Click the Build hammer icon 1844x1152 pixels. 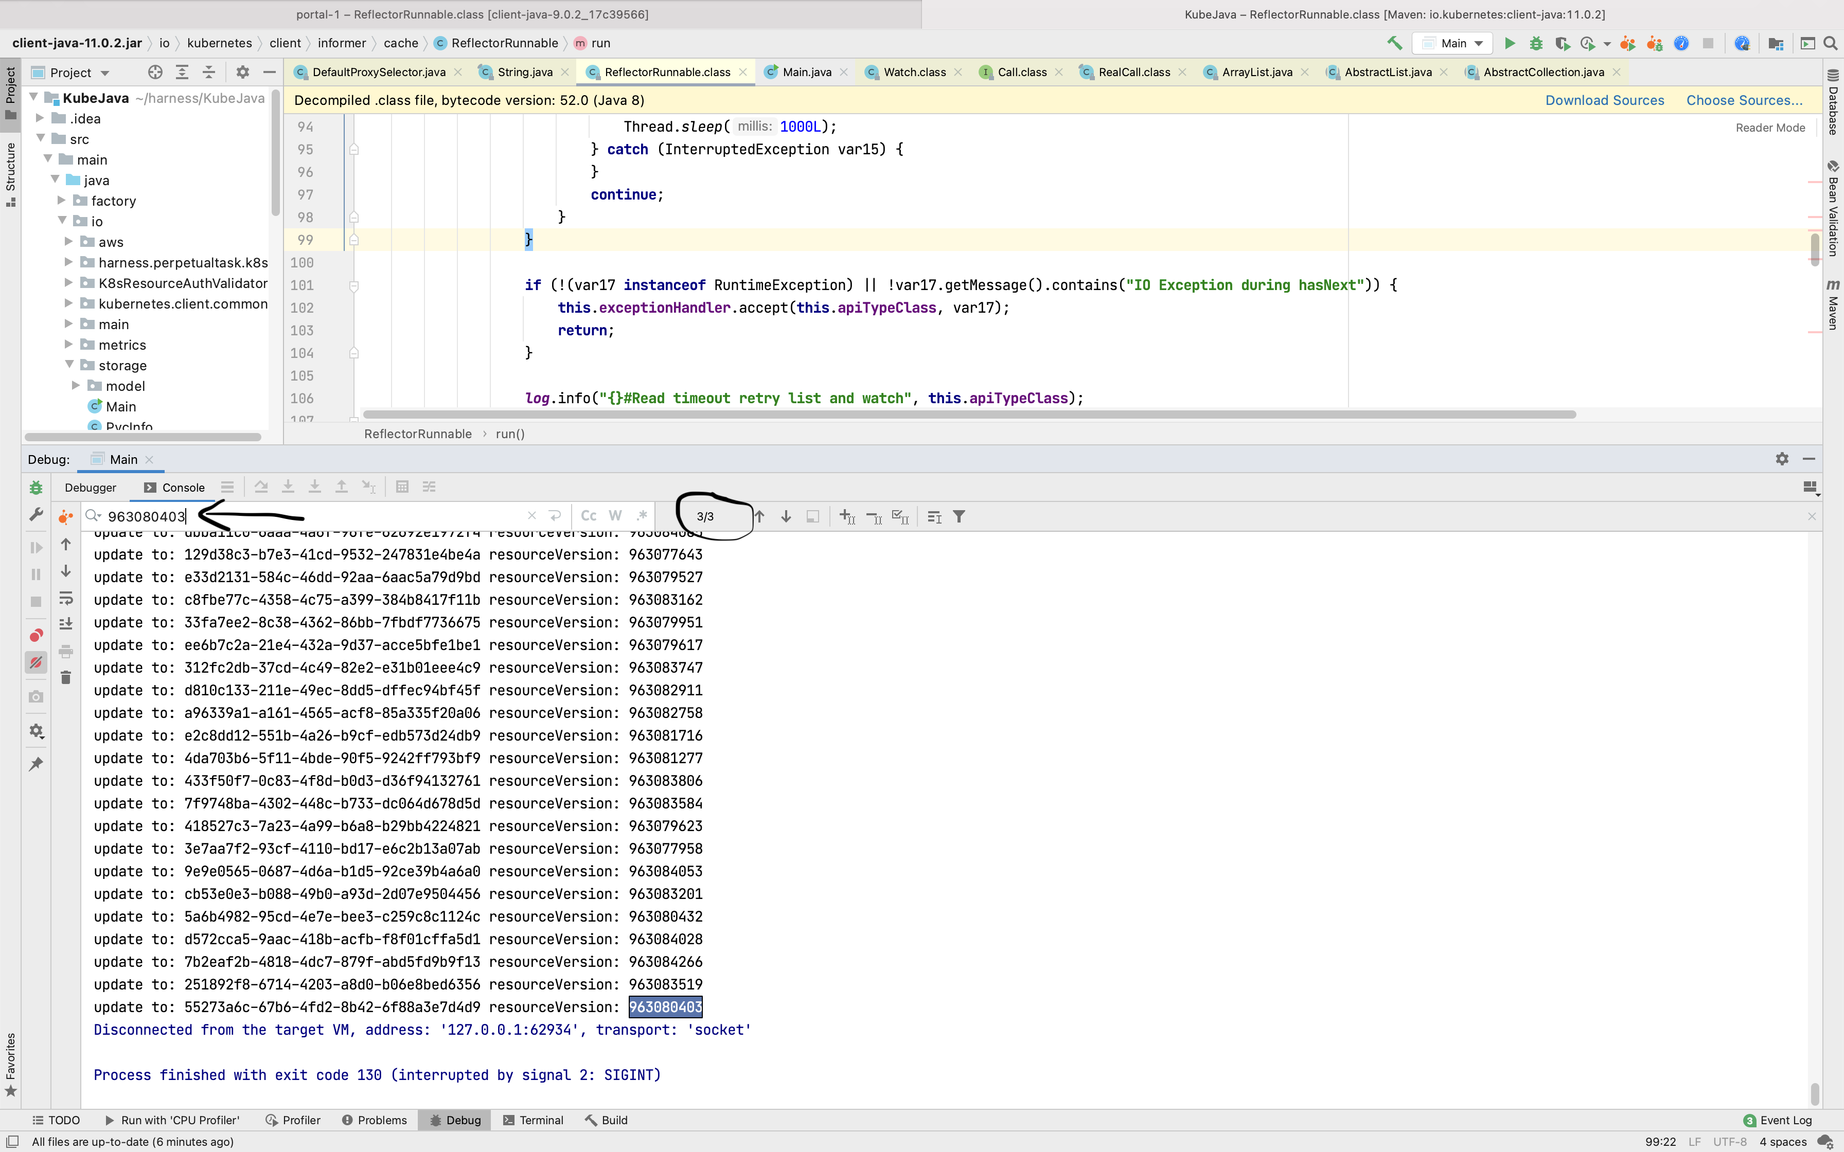(x=1394, y=43)
